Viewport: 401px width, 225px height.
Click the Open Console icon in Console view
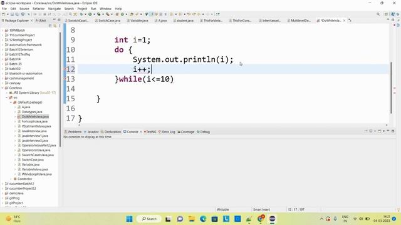[x=380, y=131]
